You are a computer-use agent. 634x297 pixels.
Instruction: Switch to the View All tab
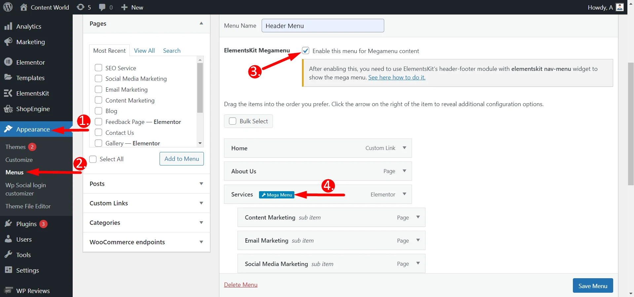click(x=144, y=50)
